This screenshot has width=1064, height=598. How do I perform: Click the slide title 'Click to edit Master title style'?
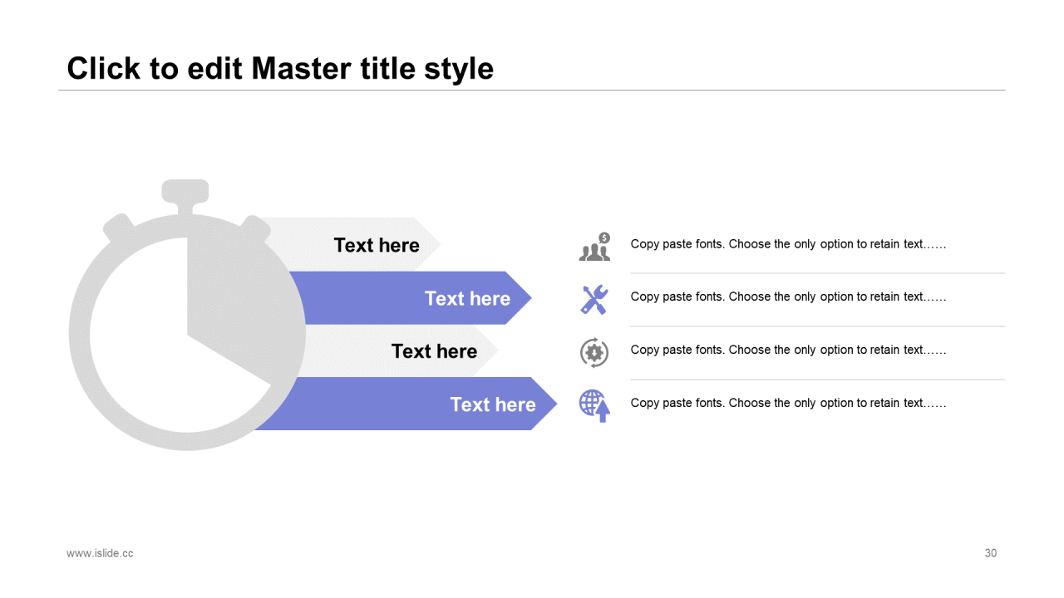point(280,68)
